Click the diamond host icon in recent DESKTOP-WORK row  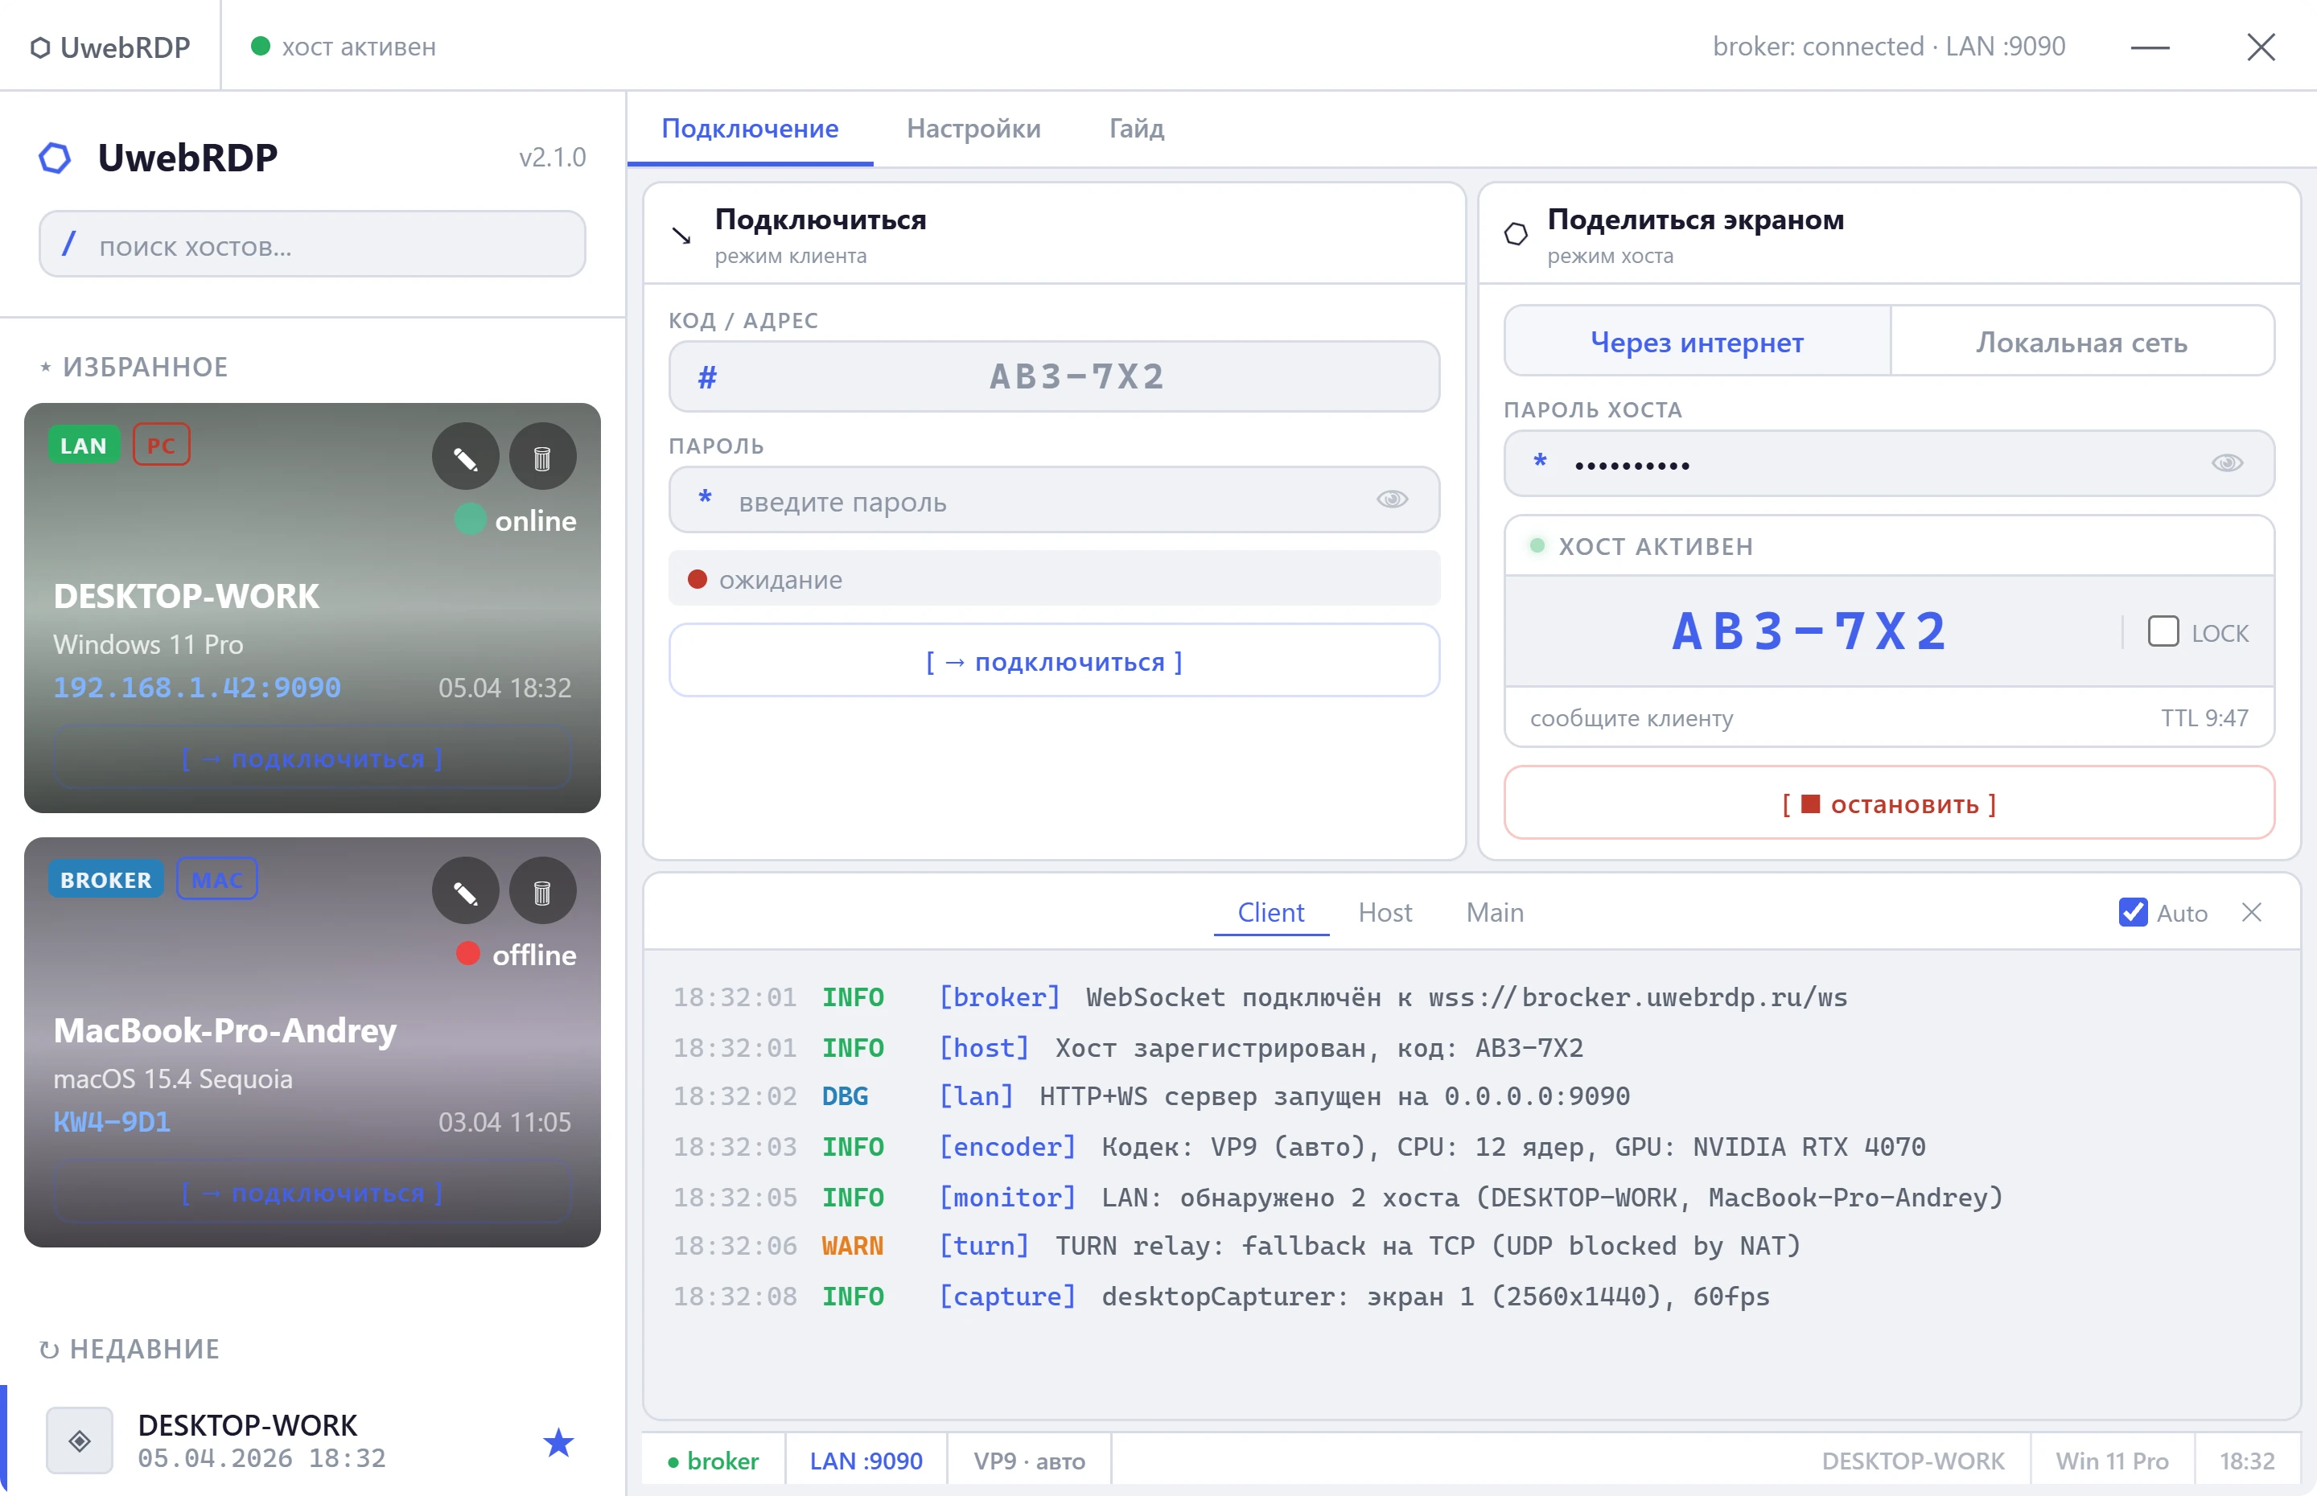tap(80, 1441)
